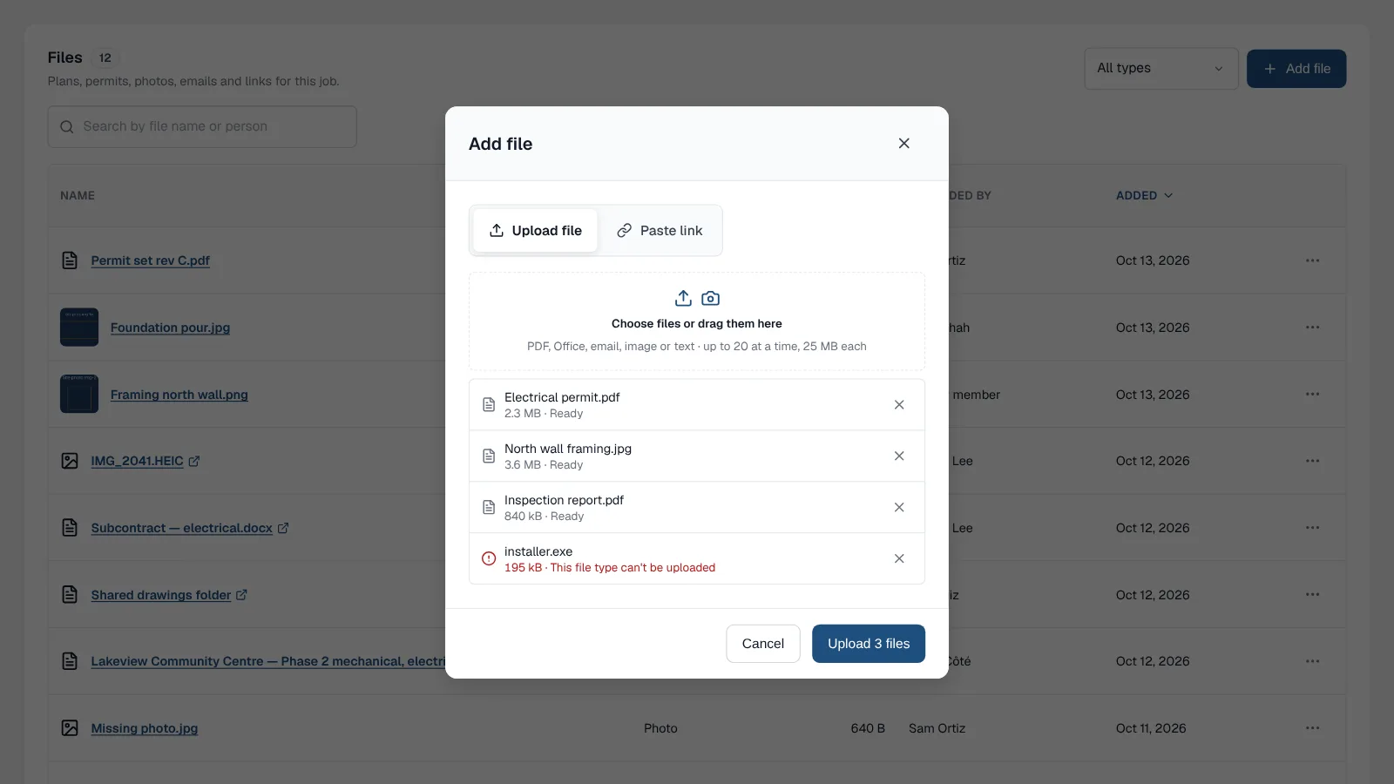Switch to the Upload file tab
Image resolution: width=1394 pixels, height=784 pixels.
[535, 231]
